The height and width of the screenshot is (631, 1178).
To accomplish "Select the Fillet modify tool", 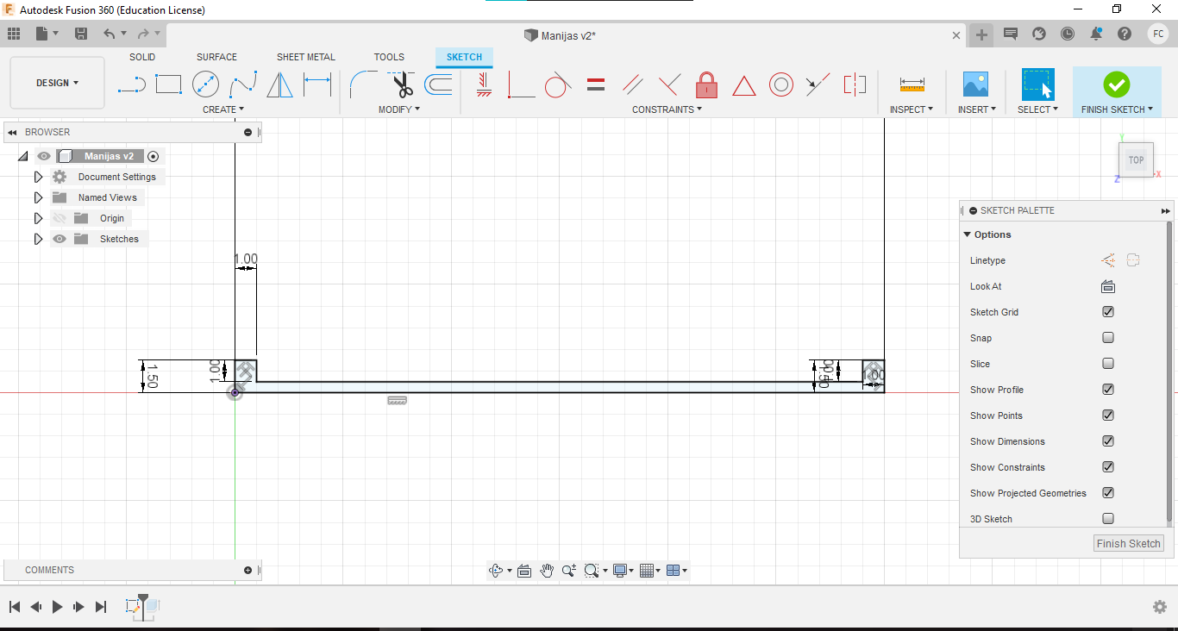I will point(363,84).
